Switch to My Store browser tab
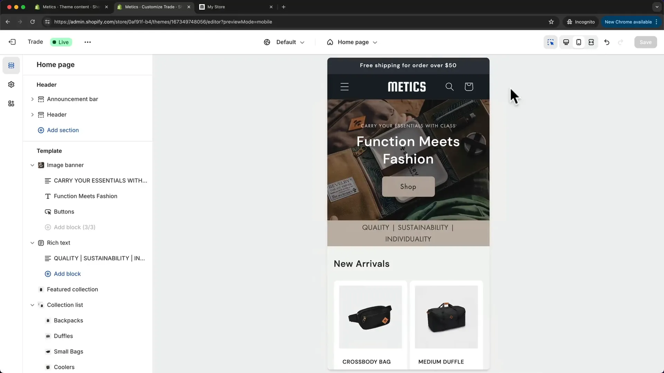 pyautogui.click(x=235, y=7)
